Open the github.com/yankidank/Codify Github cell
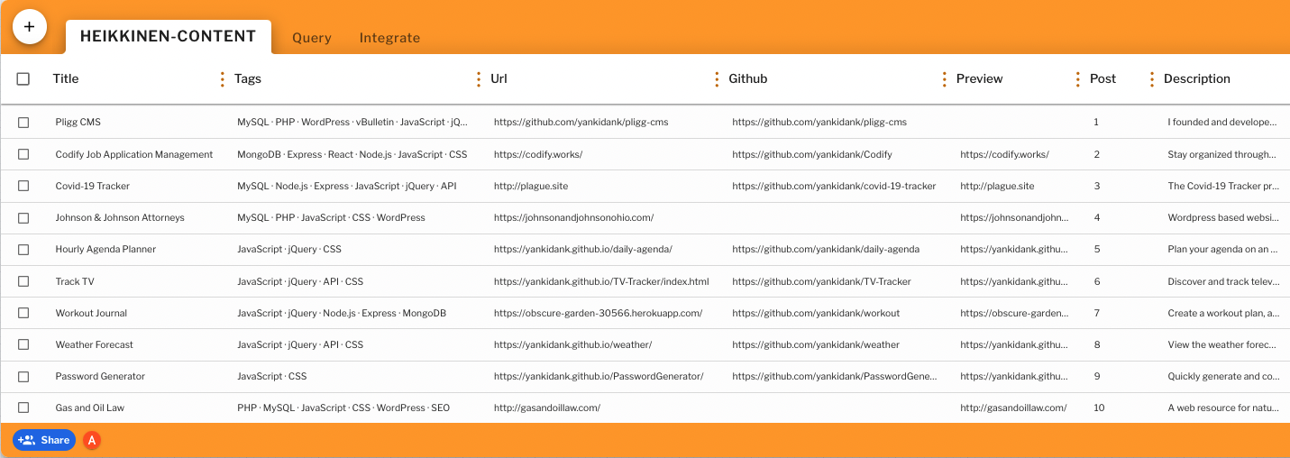Viewport: 1290px width, 458px height. (x=812, y=154)
